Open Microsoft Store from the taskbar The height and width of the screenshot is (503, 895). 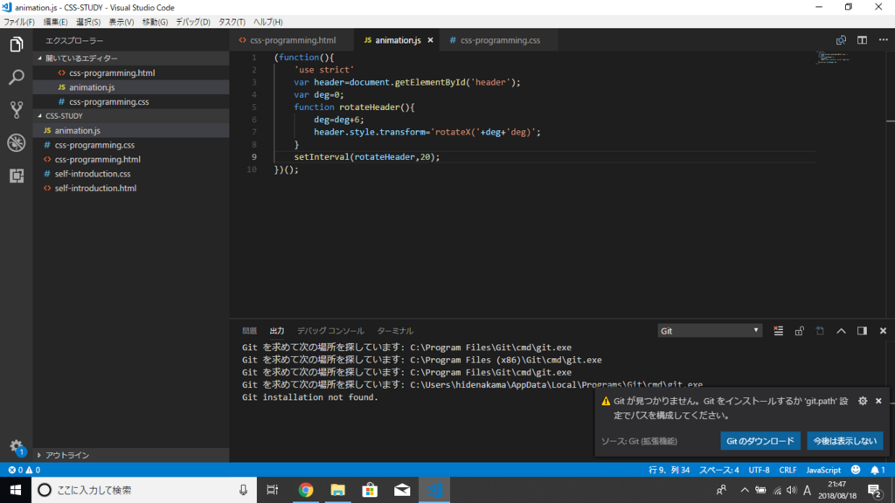tap(370, 490)
